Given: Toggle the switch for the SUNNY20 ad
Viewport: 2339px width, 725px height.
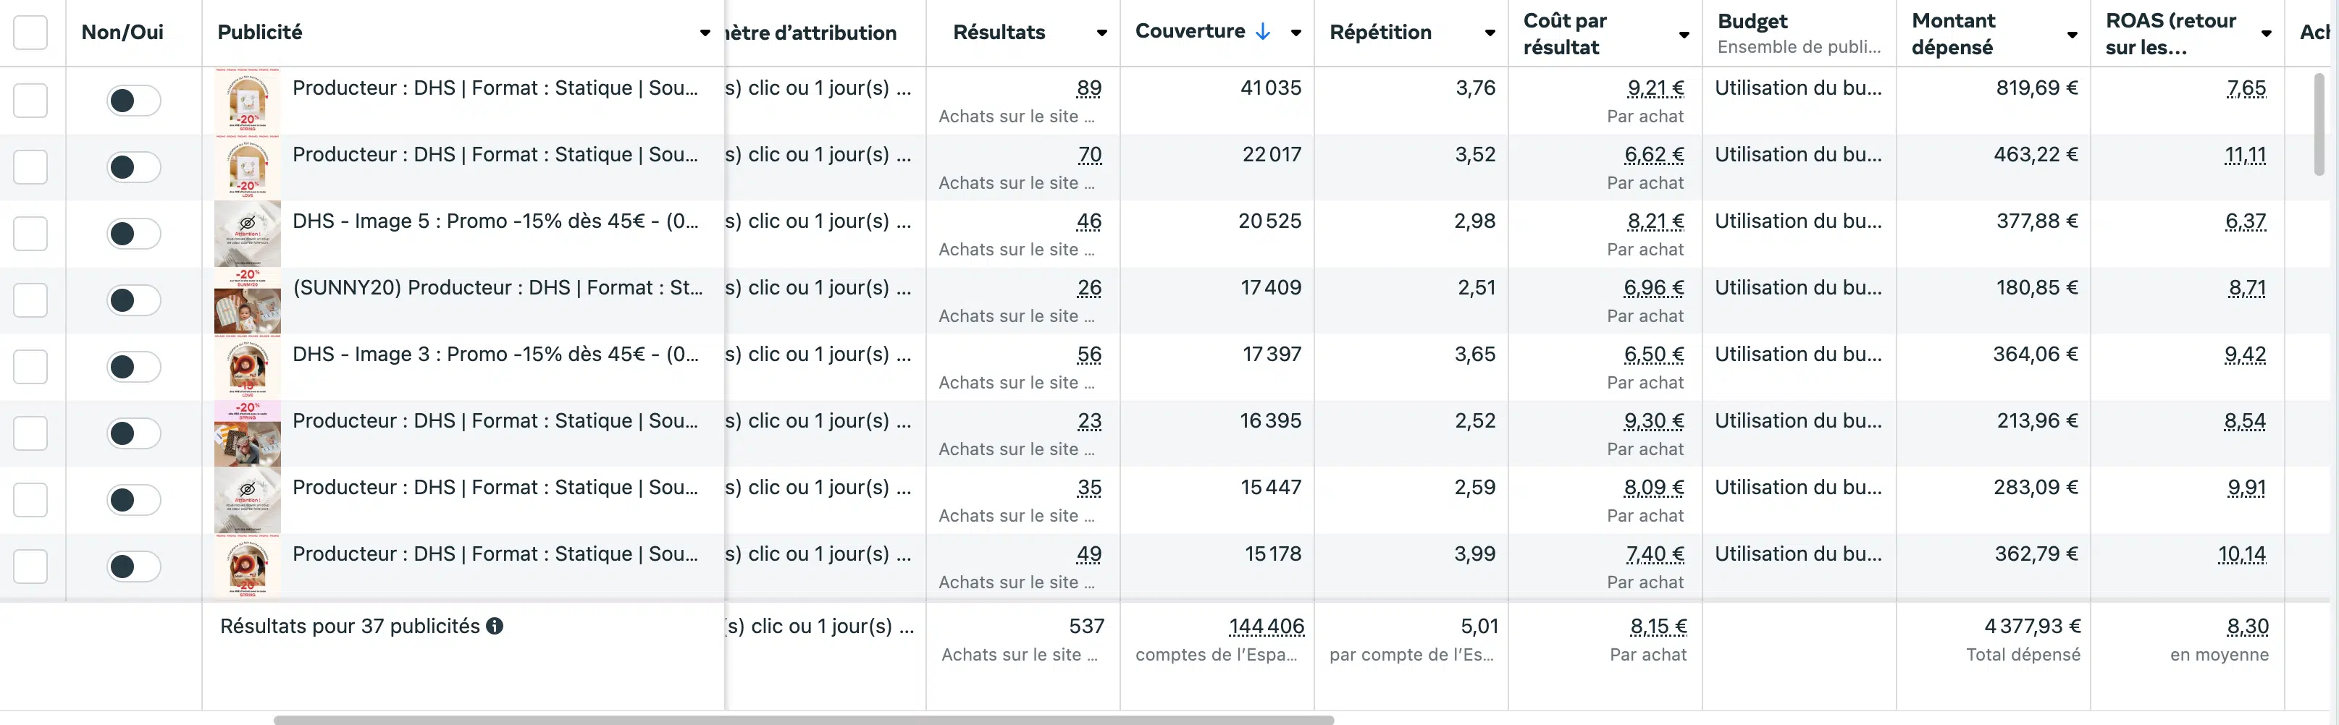Looking at the screenshot, I should pos(133,300).
